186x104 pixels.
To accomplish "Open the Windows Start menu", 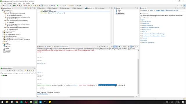I will click(x=2, y=102).
